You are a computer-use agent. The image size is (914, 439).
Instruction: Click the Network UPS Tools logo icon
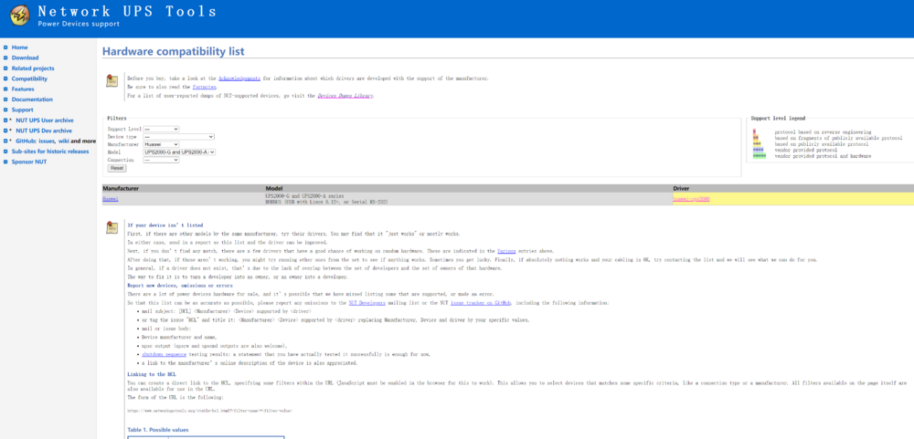[20, 15]
